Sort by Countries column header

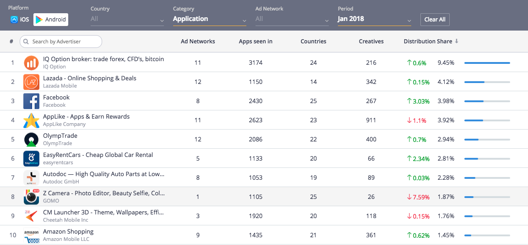[314, 42]
